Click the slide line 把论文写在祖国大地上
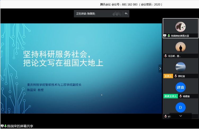 coord(63,63)
